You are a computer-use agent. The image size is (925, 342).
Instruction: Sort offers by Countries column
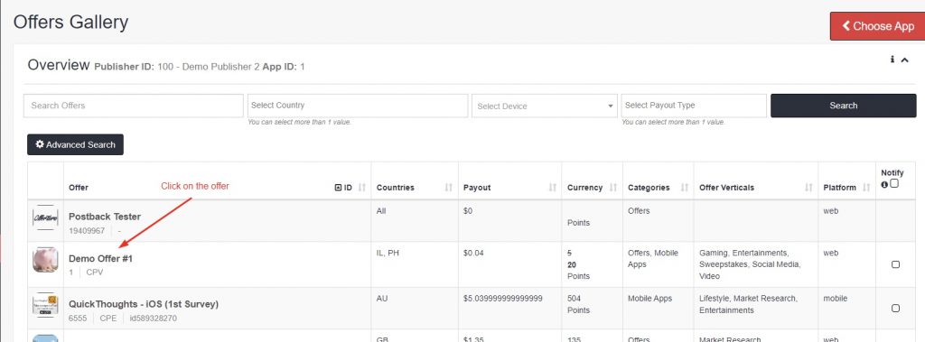pos(449,188)
